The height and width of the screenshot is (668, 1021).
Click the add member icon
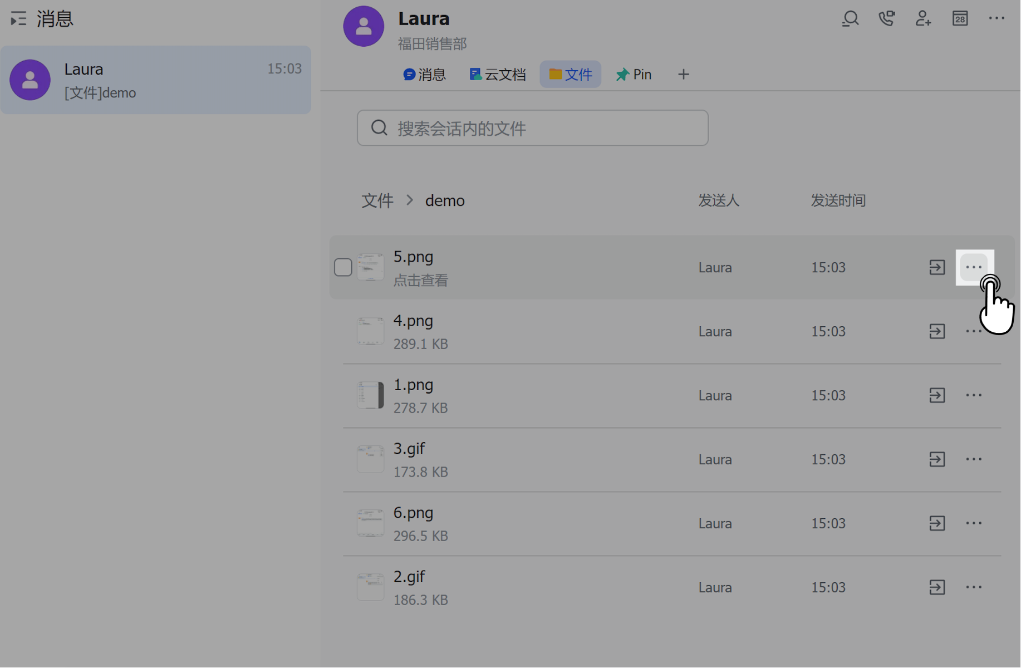923,19
